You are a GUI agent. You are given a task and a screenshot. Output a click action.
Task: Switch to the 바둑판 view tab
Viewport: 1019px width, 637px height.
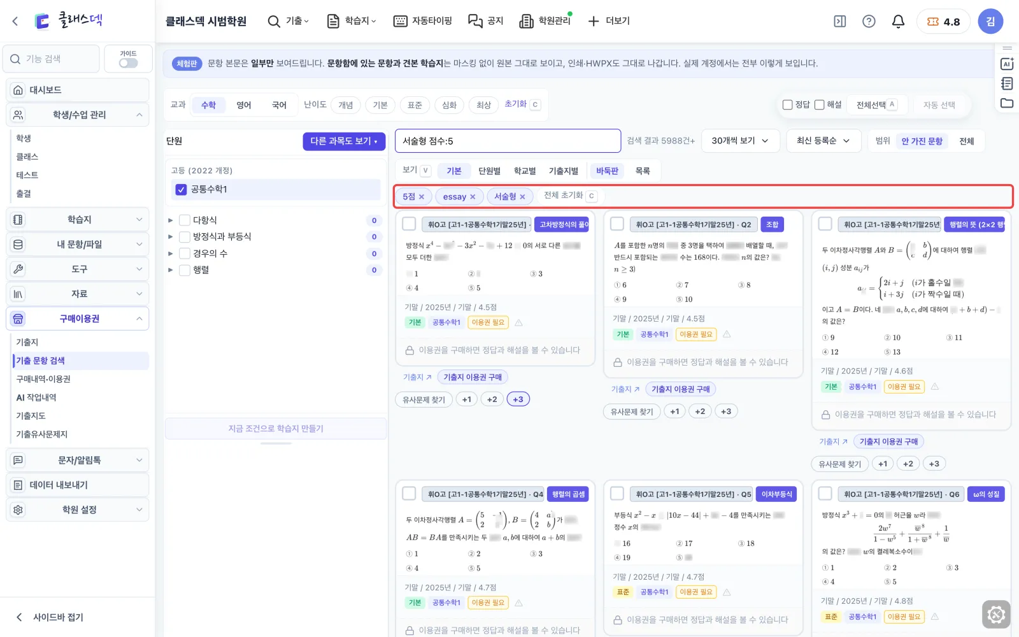tap(607, 171)
